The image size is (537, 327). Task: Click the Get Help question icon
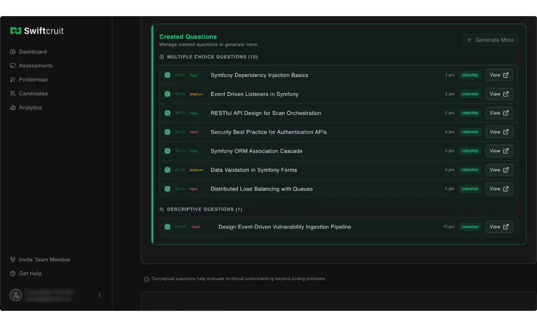click(13, 273)
